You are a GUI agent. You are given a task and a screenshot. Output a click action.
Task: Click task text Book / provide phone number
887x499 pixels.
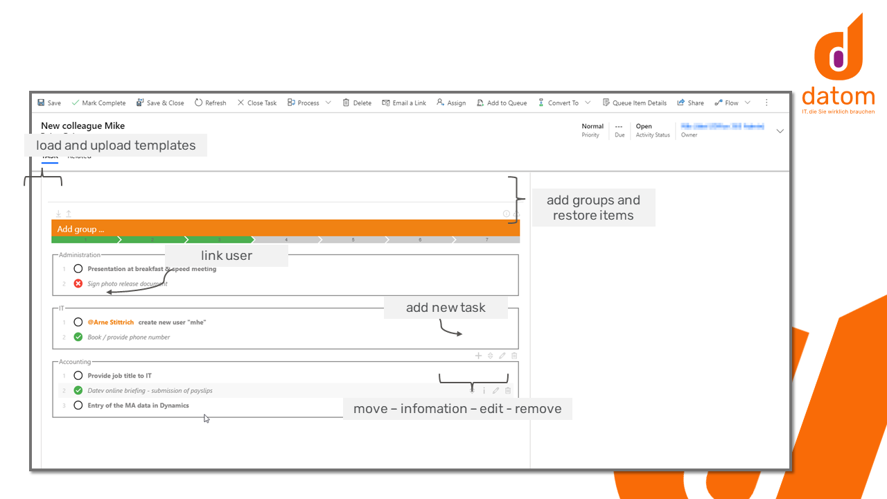[129, 337]
